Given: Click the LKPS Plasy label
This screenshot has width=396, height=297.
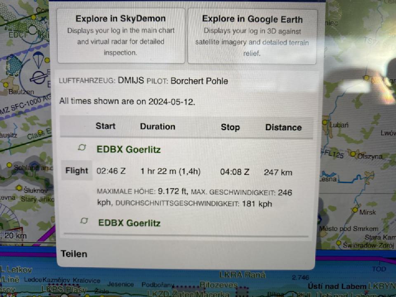Looking at the screenshot, I should pyautogui.click(x=64, y=289).
